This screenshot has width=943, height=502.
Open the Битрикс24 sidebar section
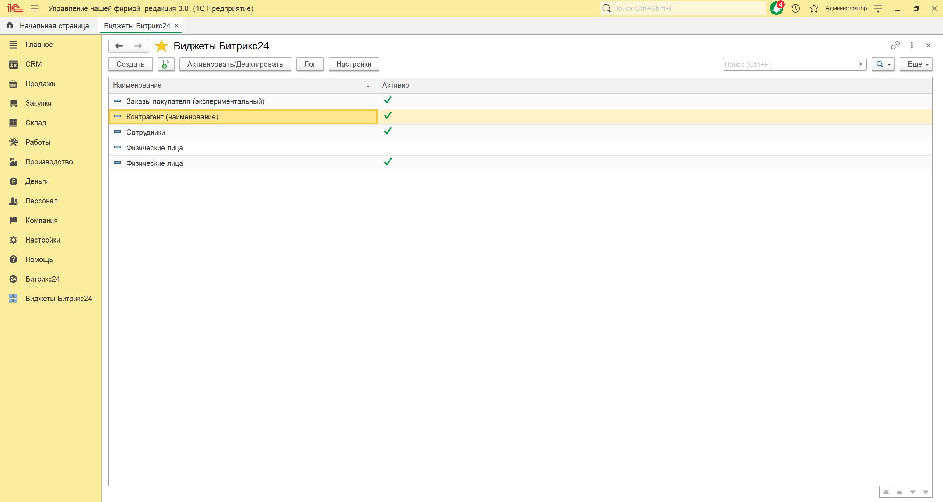(x=42, y=279)
